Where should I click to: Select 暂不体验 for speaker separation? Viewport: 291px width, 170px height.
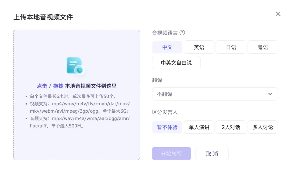167,127
